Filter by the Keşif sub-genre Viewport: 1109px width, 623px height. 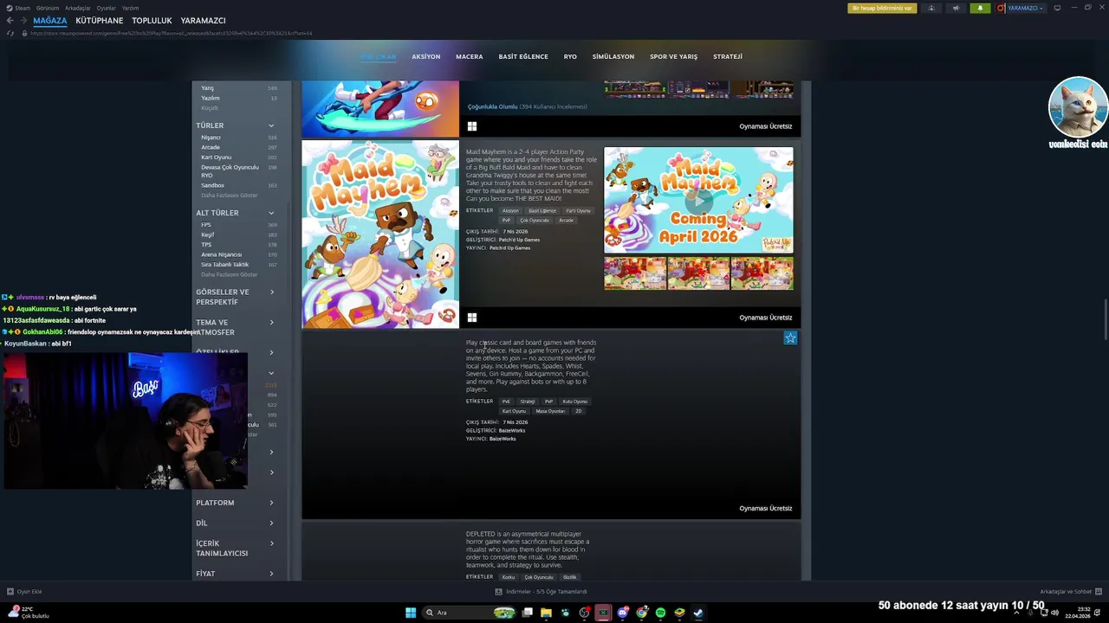click(x=207, y=234)
